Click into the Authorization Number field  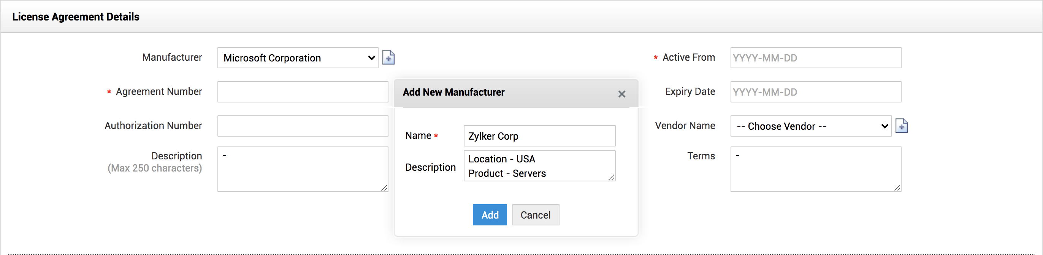pyautogui.click(x=303, y=126)
